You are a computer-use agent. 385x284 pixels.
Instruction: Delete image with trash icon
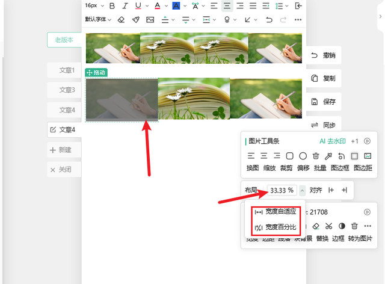[x=316, y=156]
